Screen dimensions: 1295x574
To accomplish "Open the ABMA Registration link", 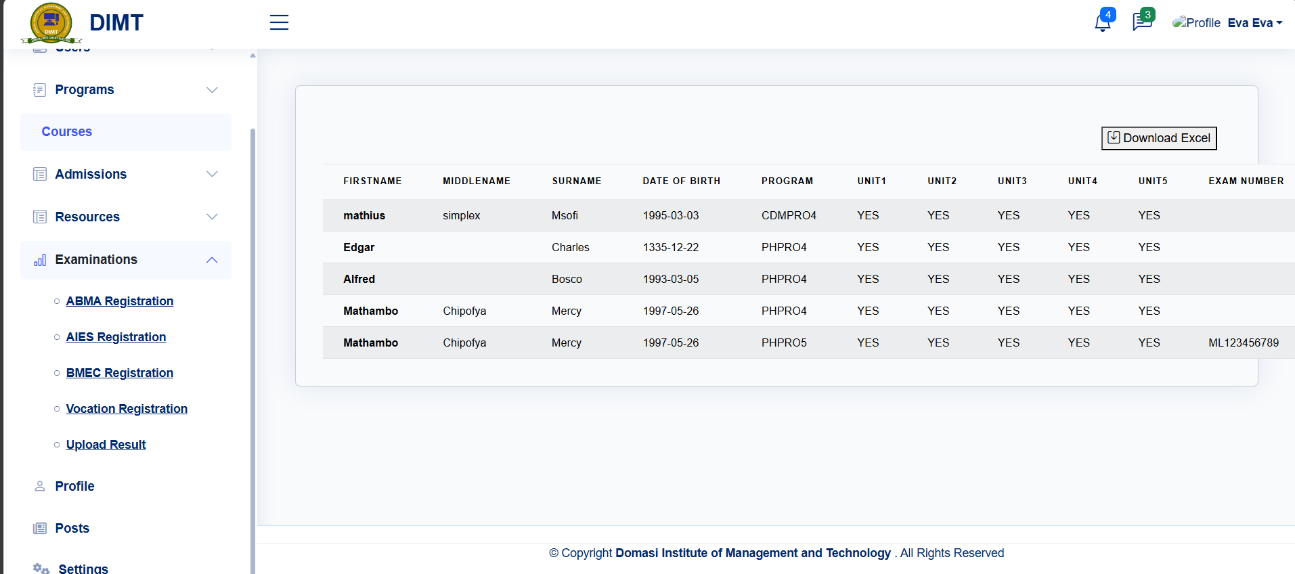I will (x=120, y=301).
